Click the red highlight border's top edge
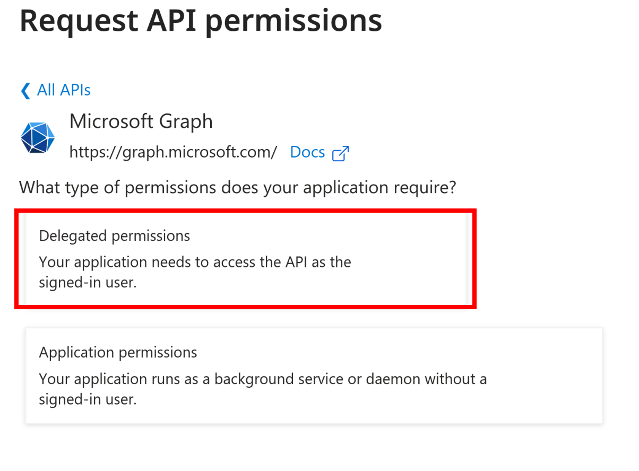The height and width of the screenshot is (471, 639). click(245, 211)
